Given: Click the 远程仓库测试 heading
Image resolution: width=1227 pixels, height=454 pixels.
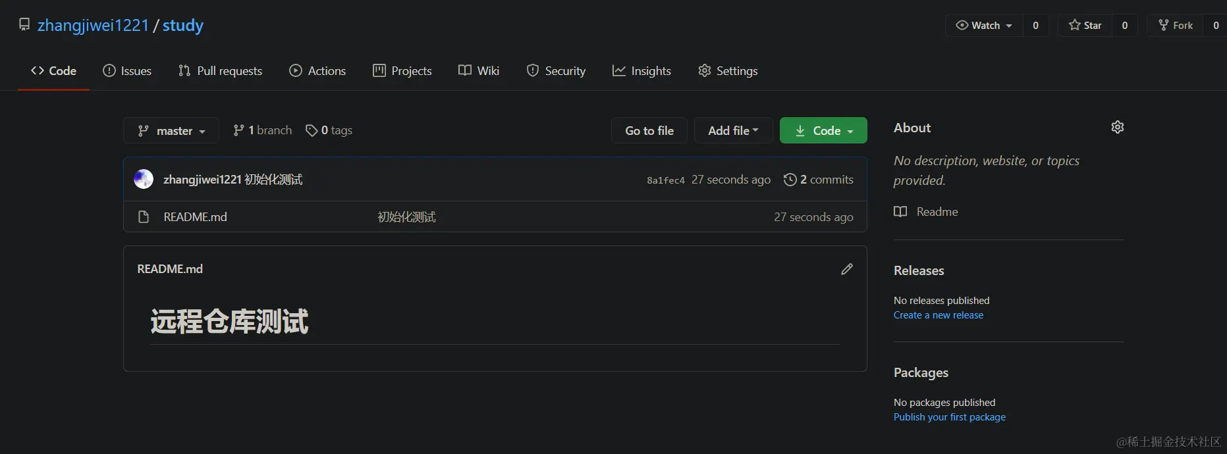Looking at the screenshot, I should coord(229,321).
